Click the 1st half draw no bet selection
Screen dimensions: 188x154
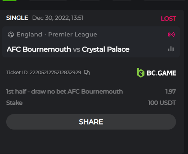[64, 92]
